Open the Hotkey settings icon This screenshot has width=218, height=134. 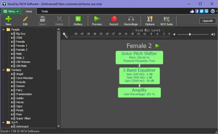(78, 19)
